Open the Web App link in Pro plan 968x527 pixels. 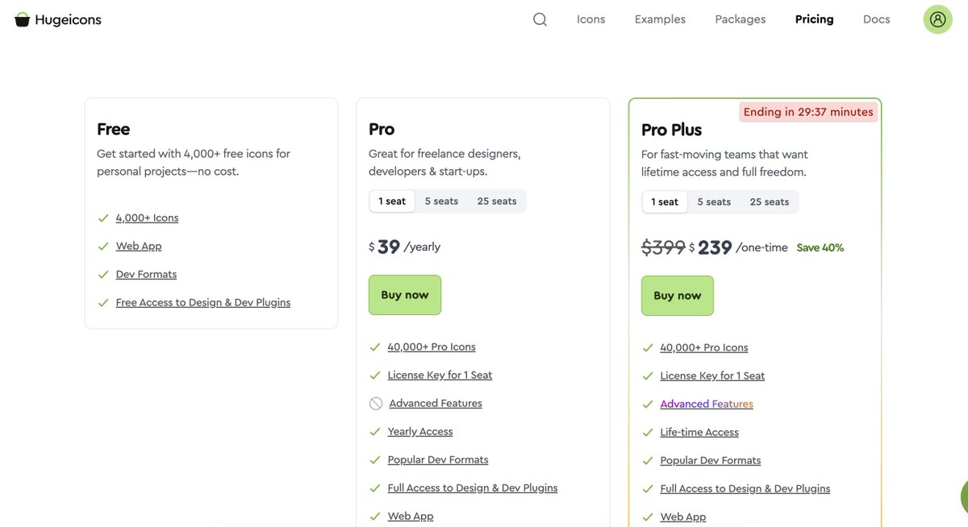coord(411,517)
